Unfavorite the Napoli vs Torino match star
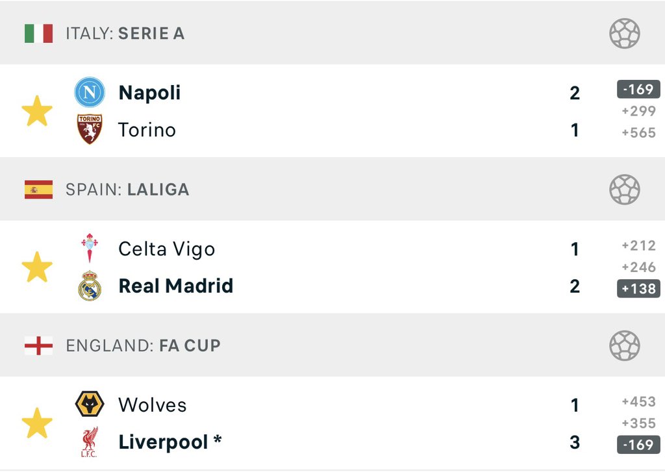 click(x=37, y=111)
